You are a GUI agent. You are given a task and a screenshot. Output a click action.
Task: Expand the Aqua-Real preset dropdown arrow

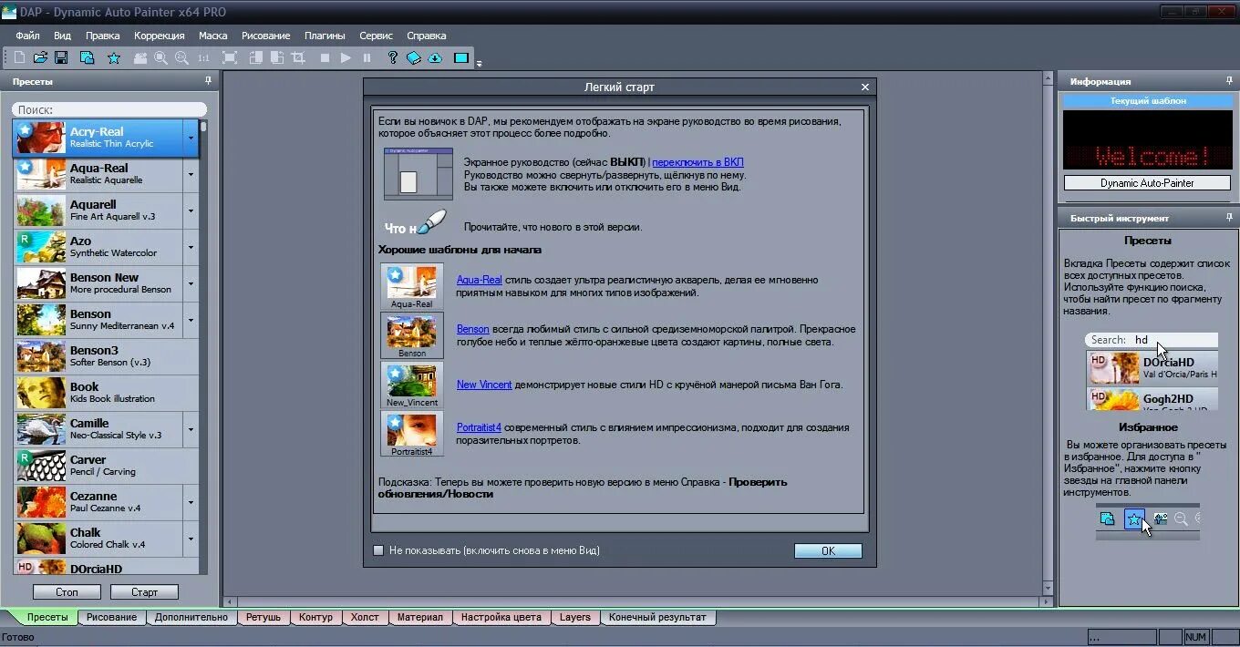tap(191, 174)
